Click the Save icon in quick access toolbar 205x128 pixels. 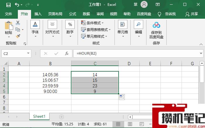8,5
